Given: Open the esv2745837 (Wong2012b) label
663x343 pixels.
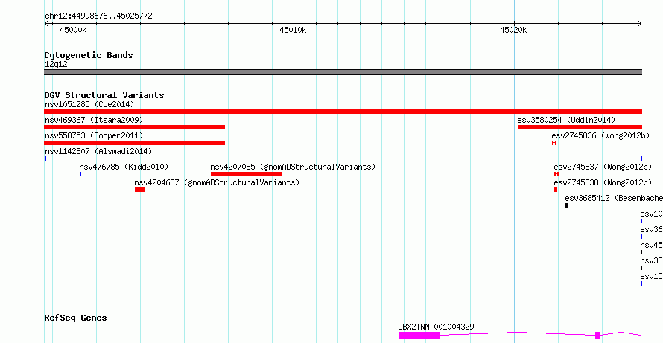Looking at the screenshot, I should 603,167.
